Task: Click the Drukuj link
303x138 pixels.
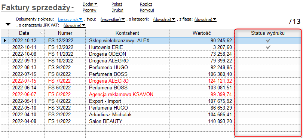Action: 117,10
